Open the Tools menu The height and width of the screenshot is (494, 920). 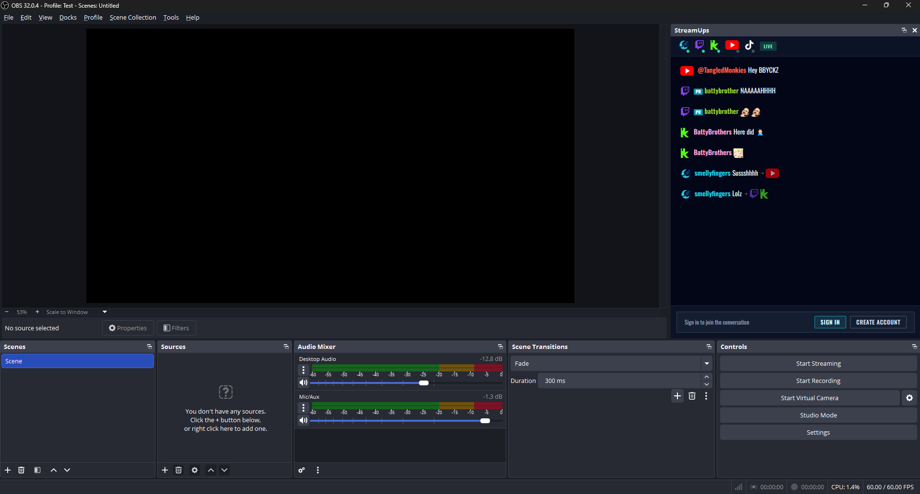tap(171, 17)
